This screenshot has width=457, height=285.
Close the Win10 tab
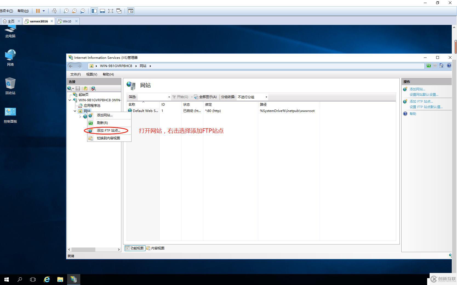tap(76, 21)
